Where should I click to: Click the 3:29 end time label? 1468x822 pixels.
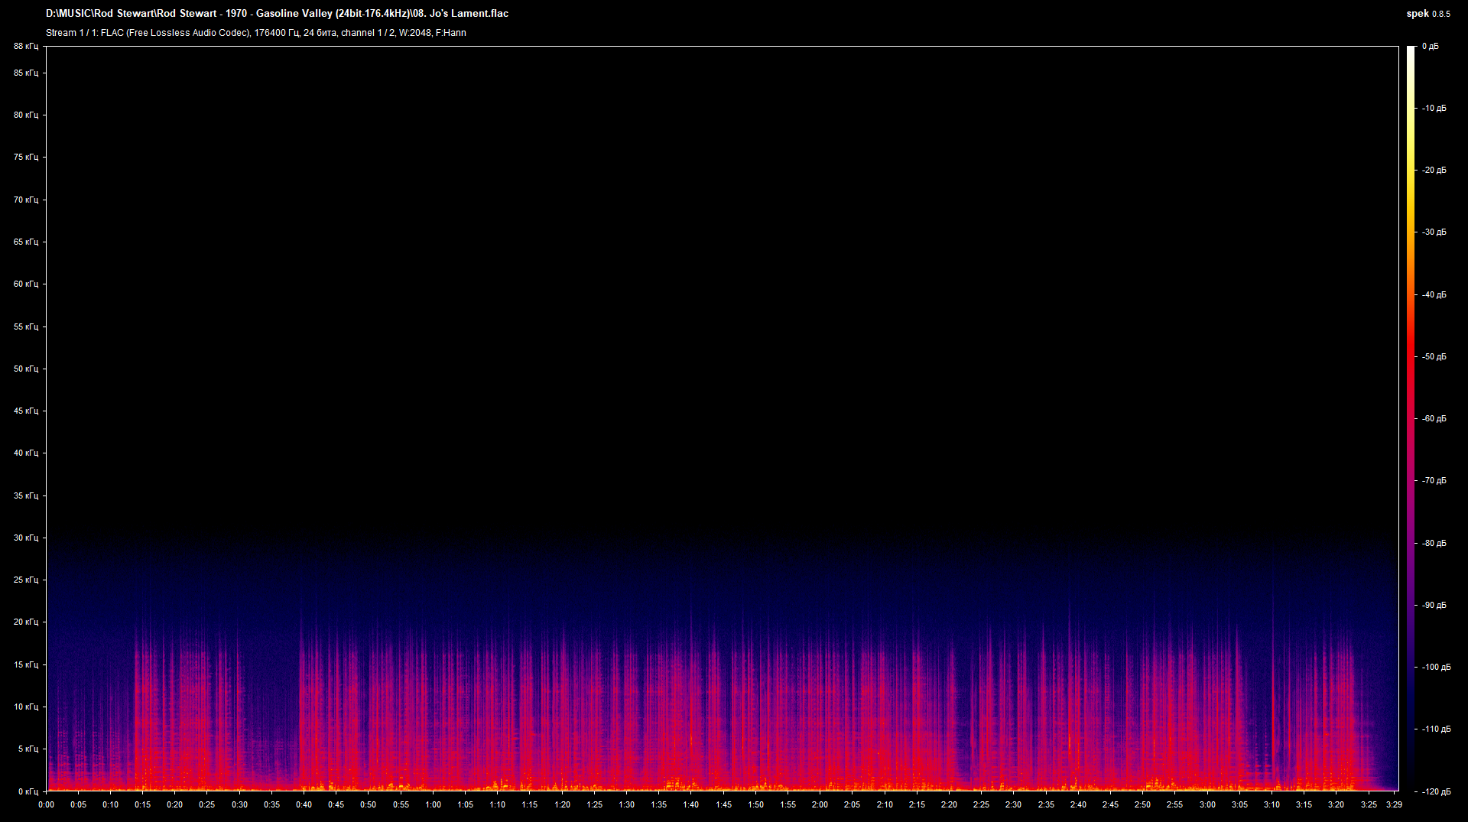1394,804
